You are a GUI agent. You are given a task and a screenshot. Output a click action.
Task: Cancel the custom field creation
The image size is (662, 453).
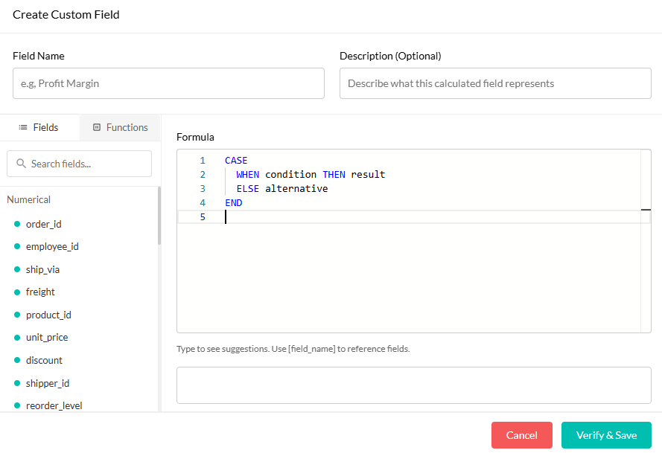pyautogui.click(x=521, y=435)
